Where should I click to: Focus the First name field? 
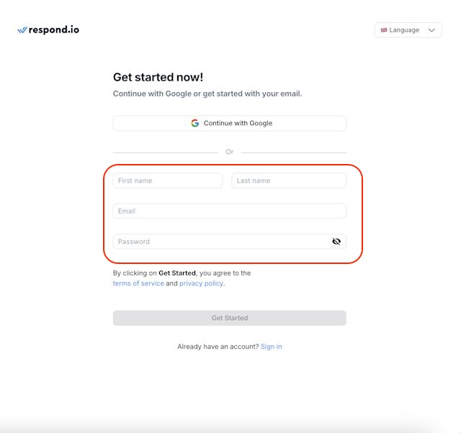pos(168,181)
